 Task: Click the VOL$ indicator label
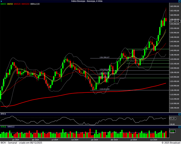point(3,127)
